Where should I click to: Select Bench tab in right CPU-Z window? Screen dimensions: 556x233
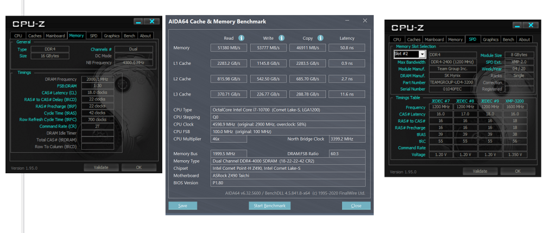[508, 40]
